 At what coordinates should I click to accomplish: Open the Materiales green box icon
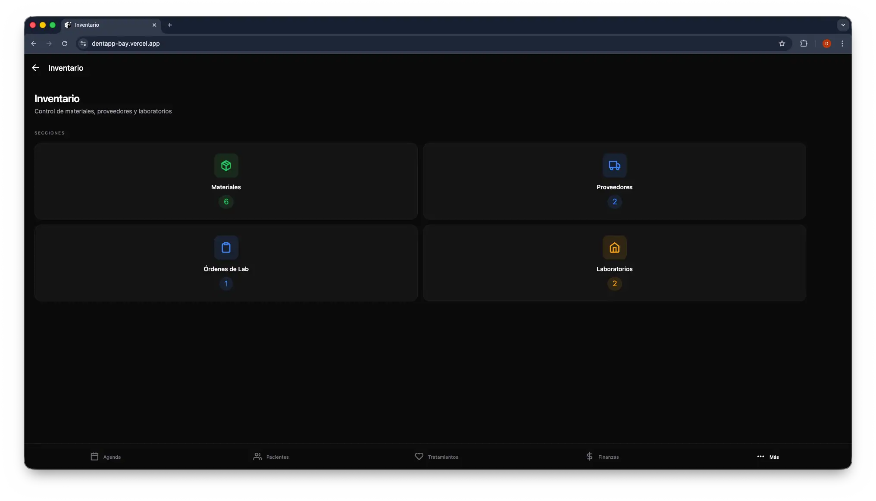[226, 166]
